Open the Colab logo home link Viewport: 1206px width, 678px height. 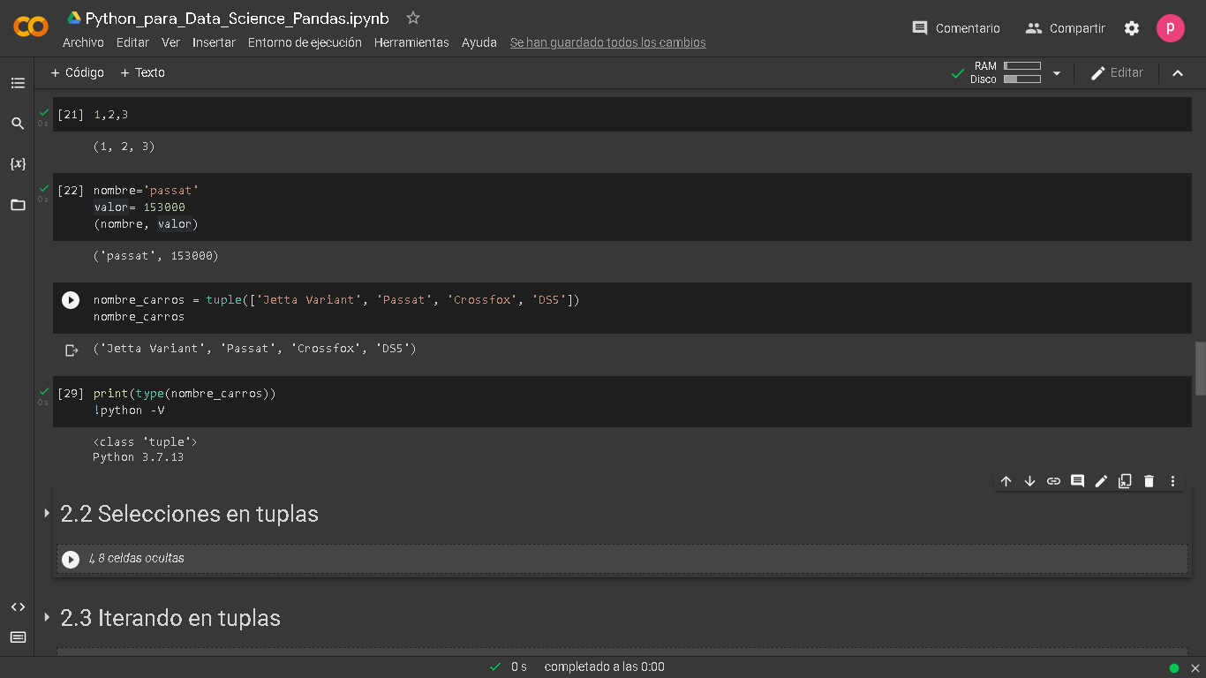tap(31, 27)
